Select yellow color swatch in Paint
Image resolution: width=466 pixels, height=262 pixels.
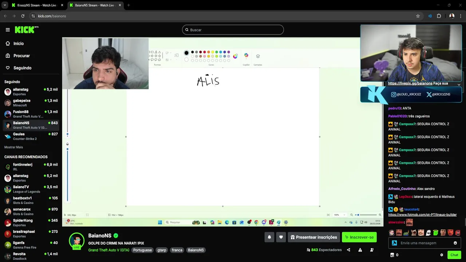(213, 52)
